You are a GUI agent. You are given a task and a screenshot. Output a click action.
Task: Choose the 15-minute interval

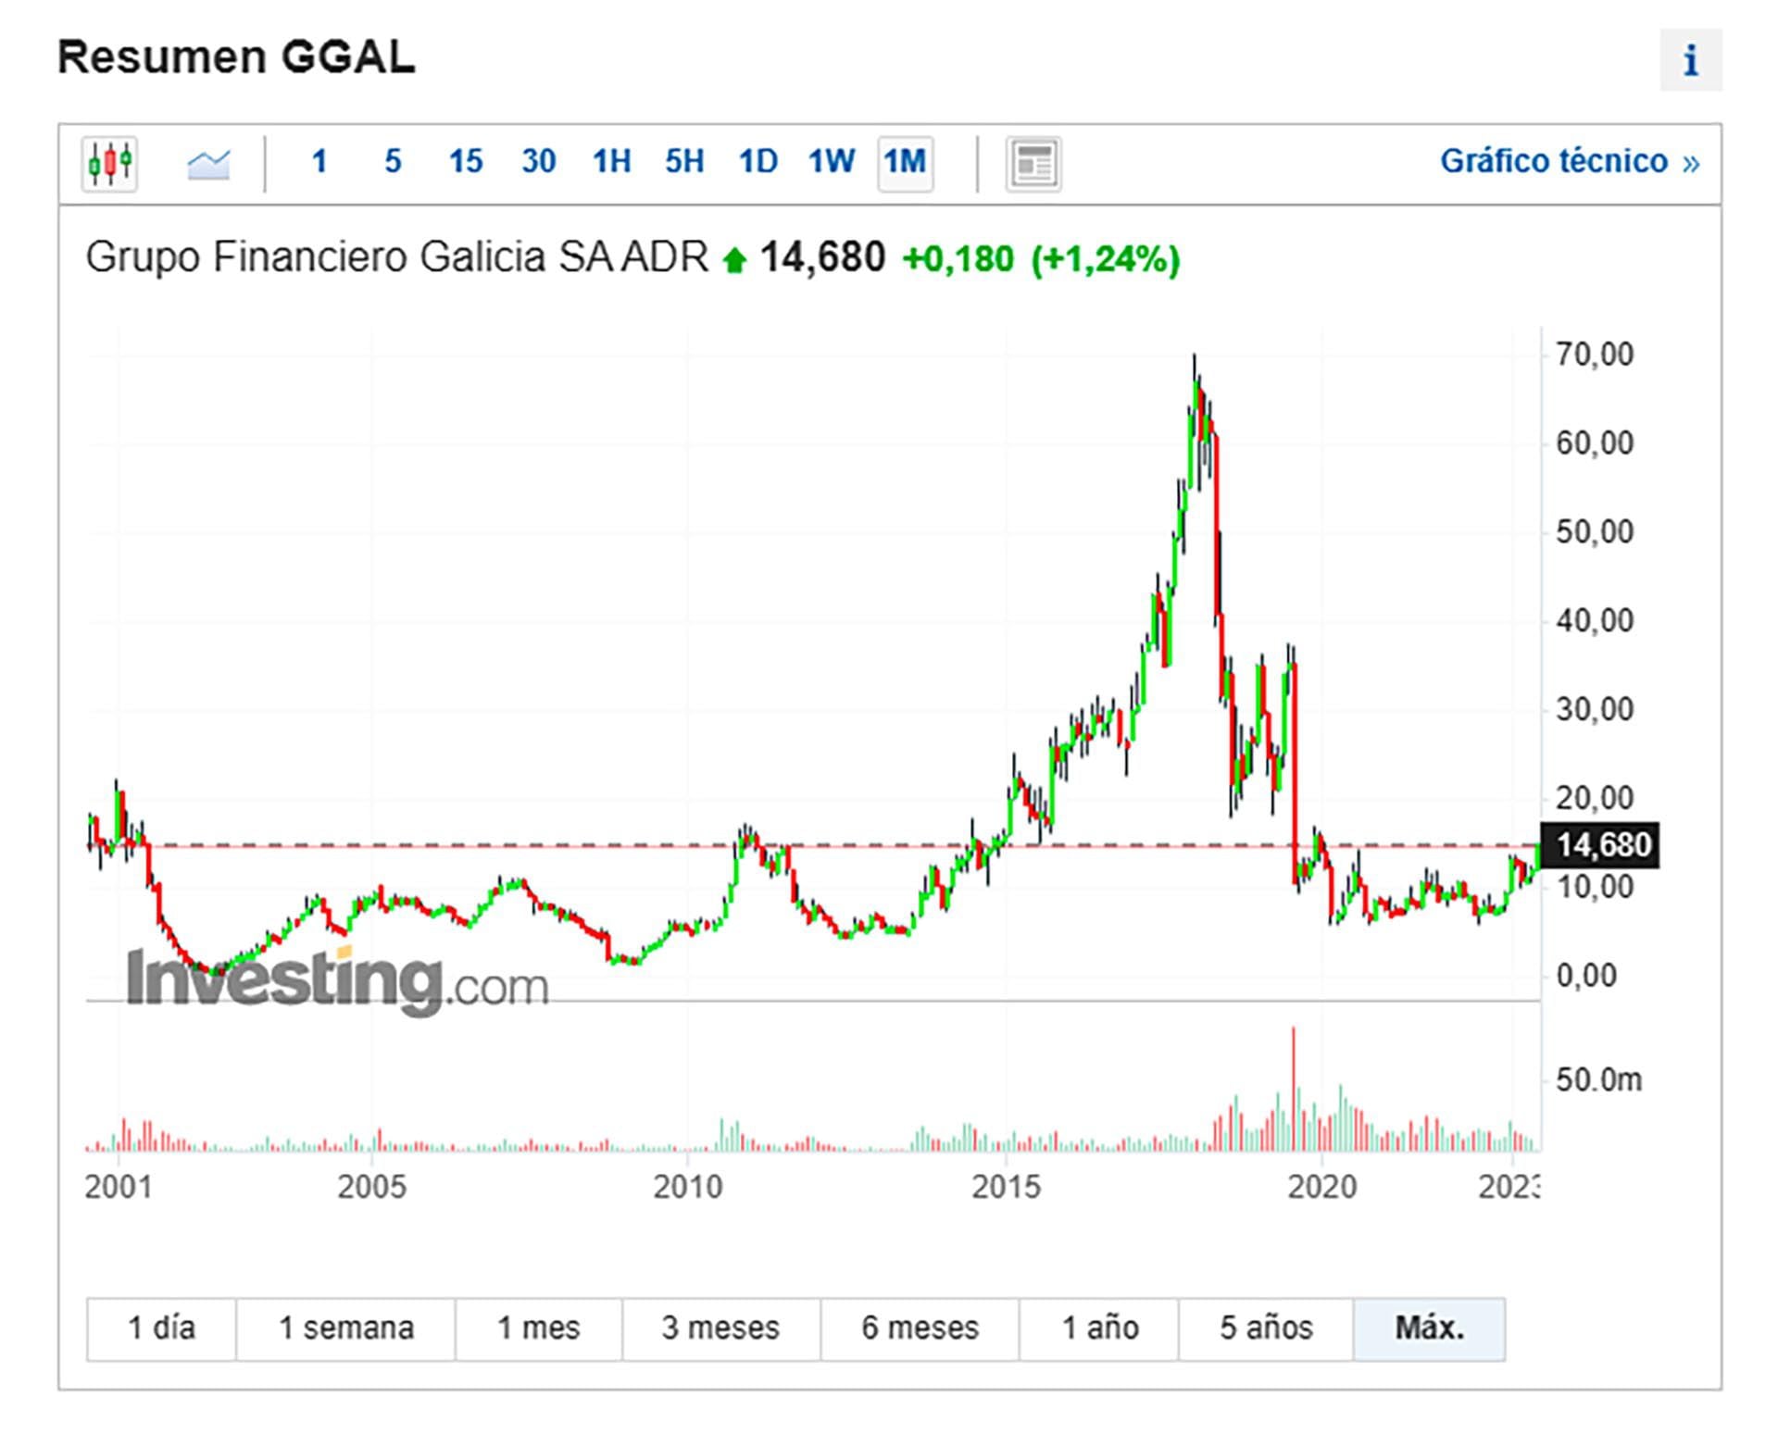point(466,162)
